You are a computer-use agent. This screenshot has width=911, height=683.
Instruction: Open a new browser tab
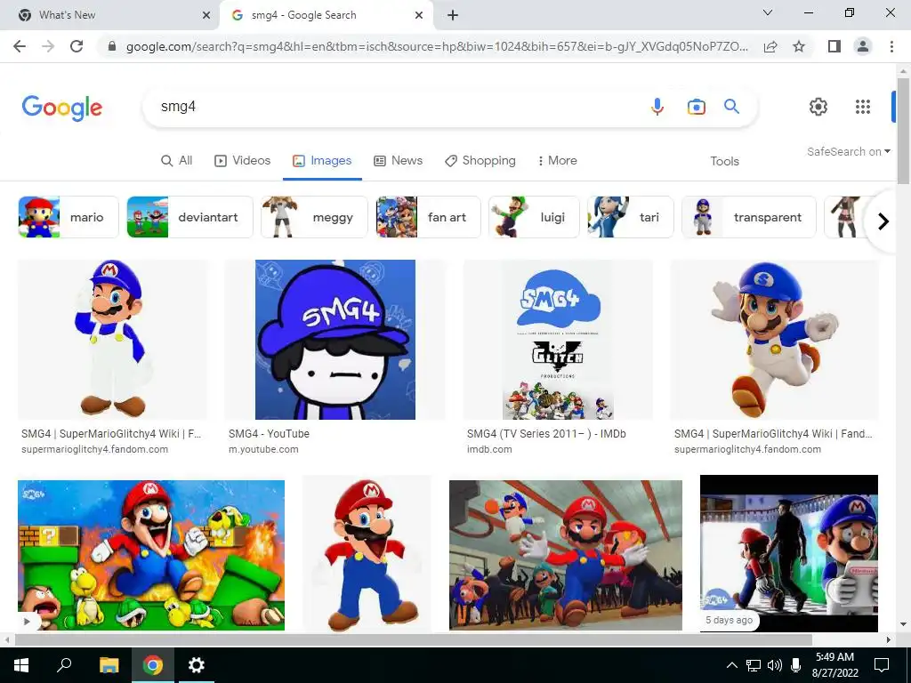453,16
